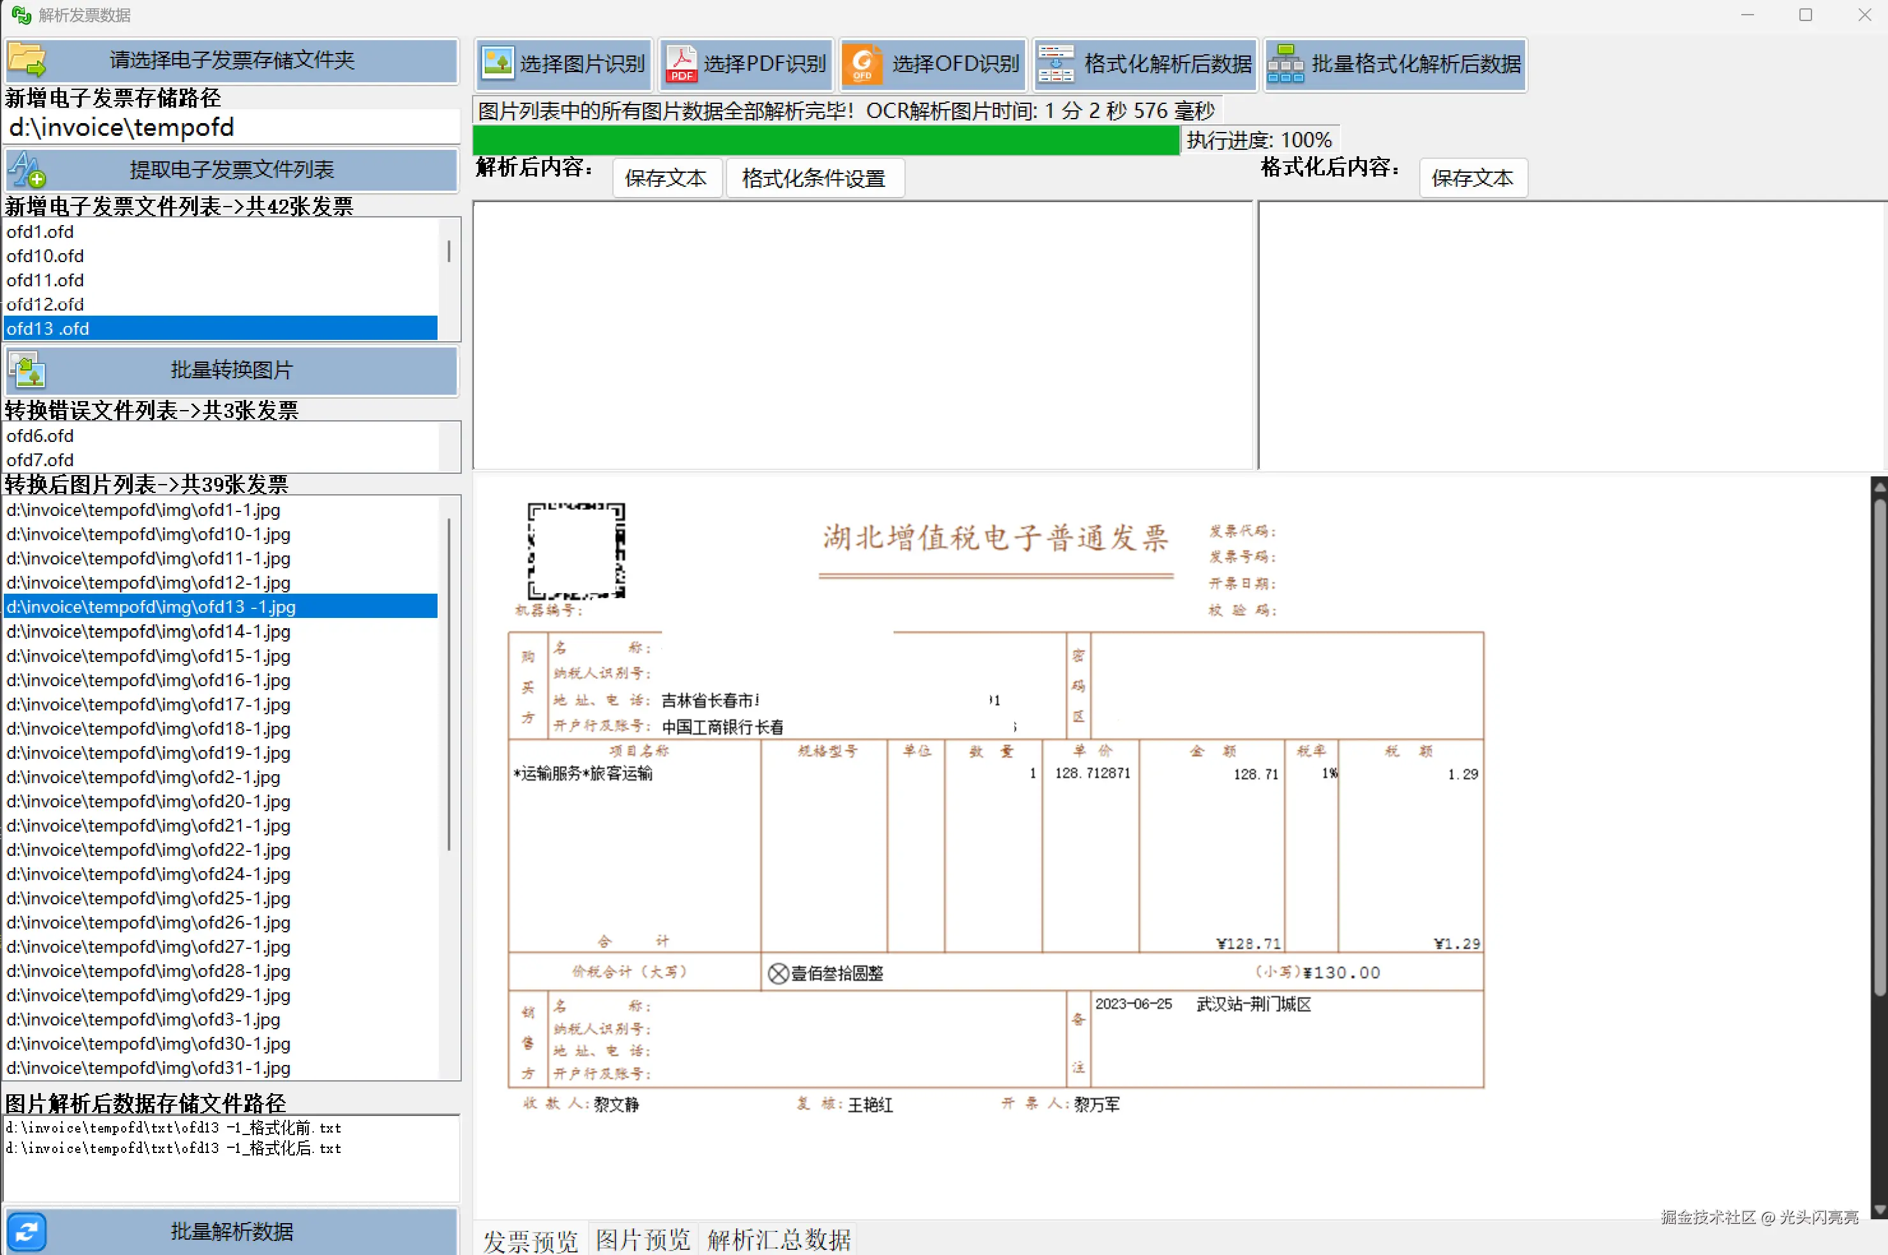Select ofd20-1.jpg in the converted image list
The image size is (1888, 1255).
pos(149,801)
